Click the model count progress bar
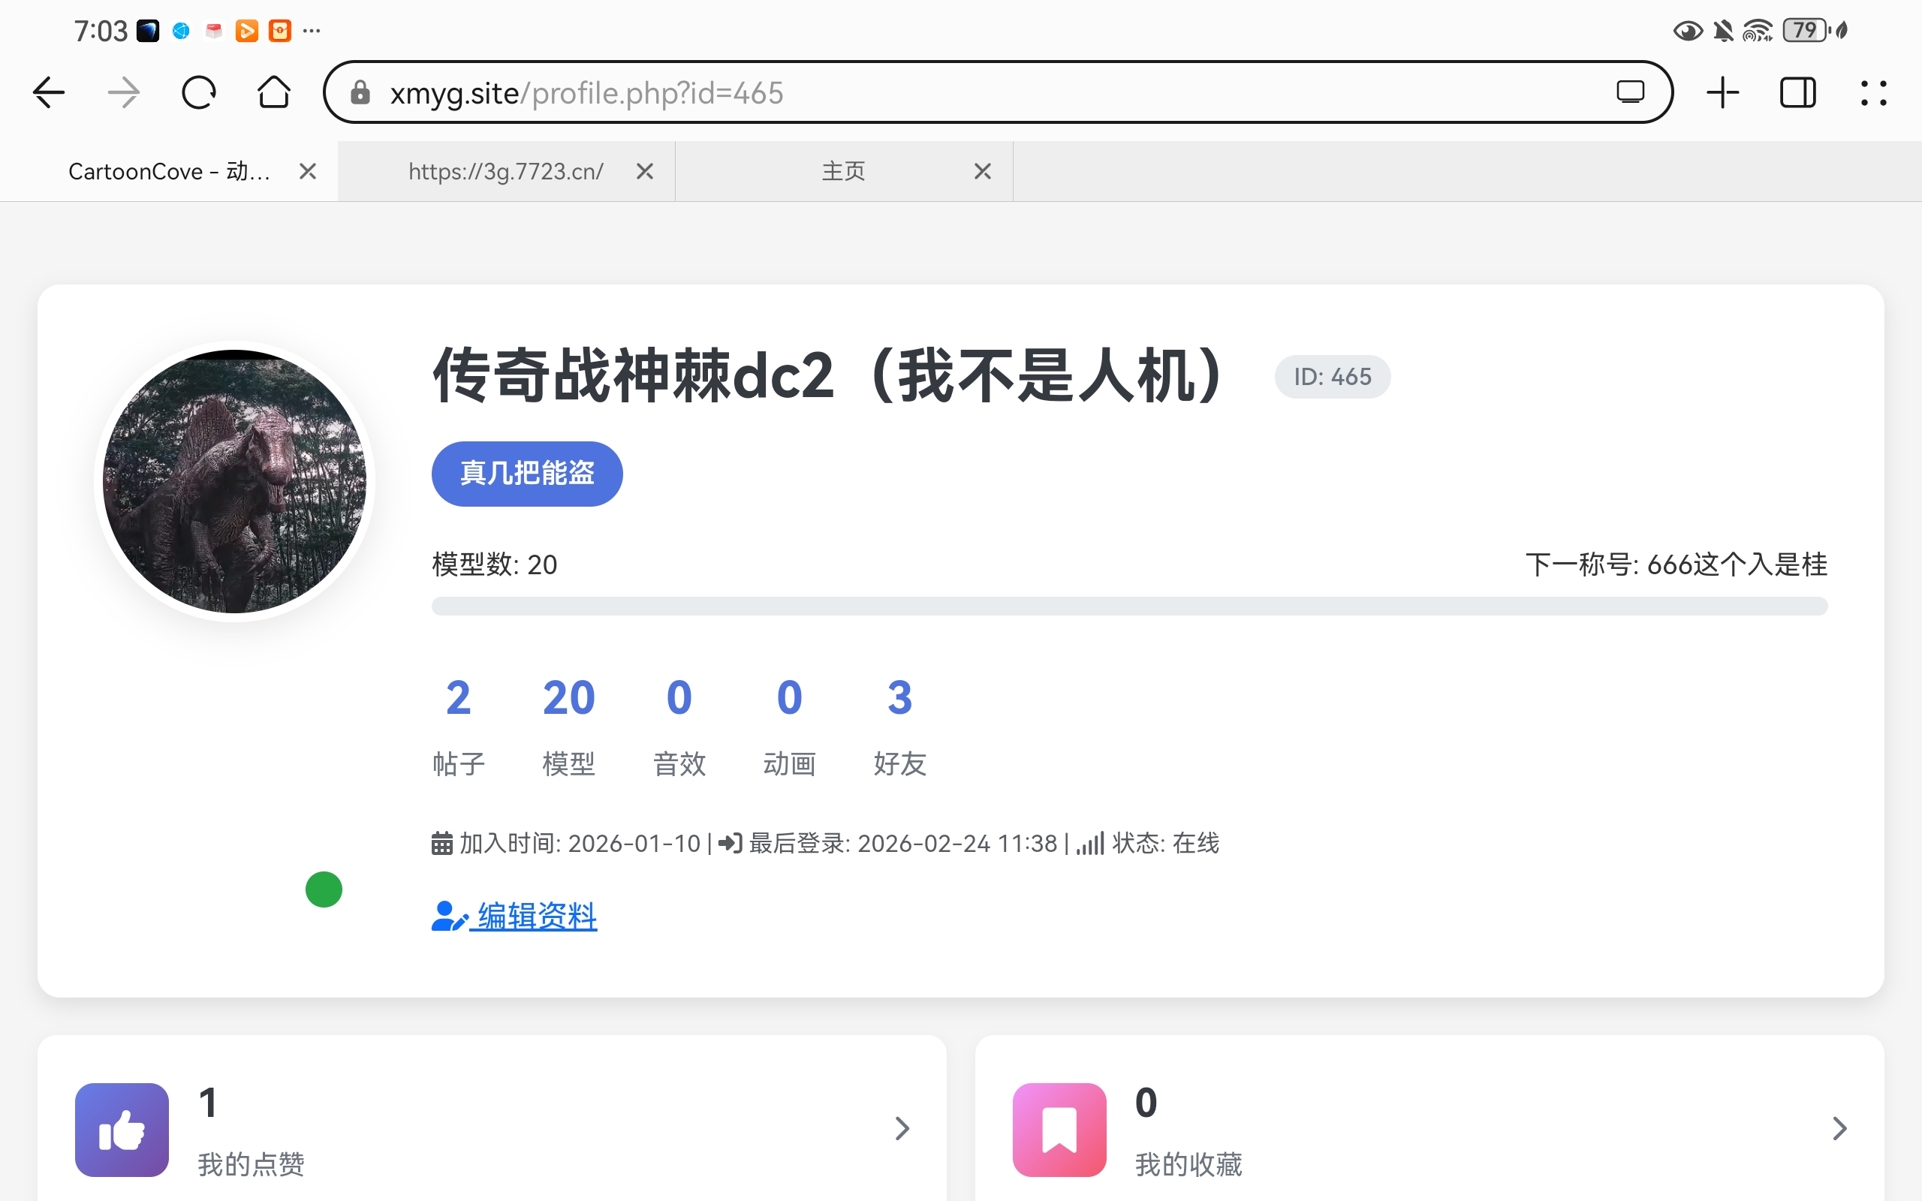Screen dimensions: 1922x1201 pos(1128,606)
